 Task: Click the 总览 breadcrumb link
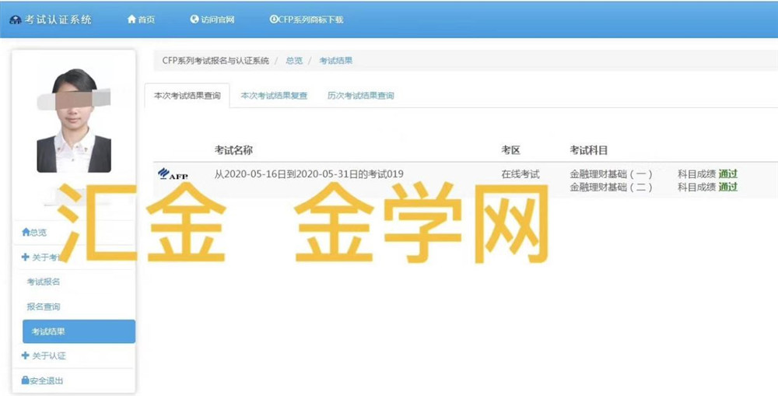pos(294,60)
